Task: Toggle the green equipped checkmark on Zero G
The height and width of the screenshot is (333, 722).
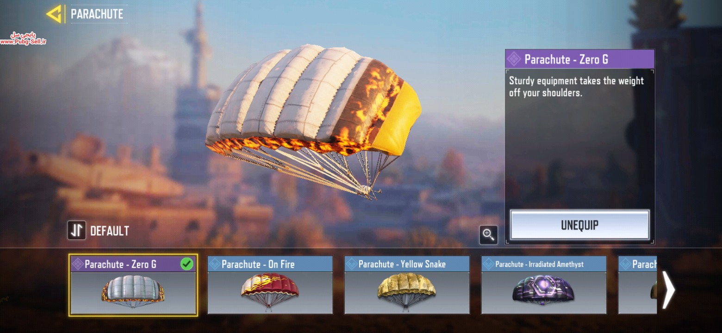Action: coord(187,264)
